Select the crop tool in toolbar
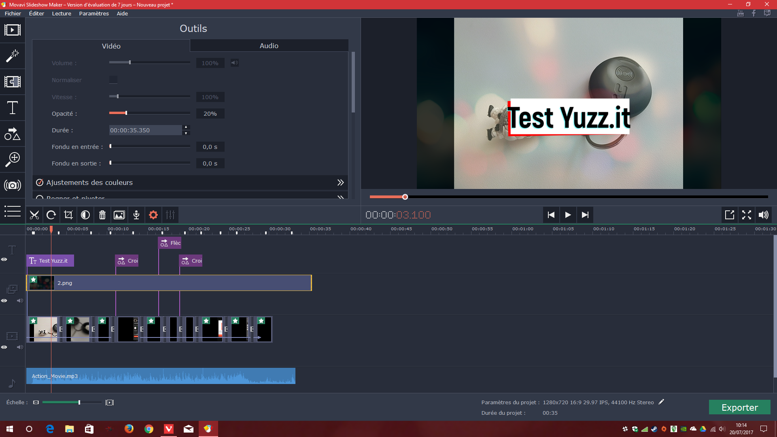 coord(68,215)
